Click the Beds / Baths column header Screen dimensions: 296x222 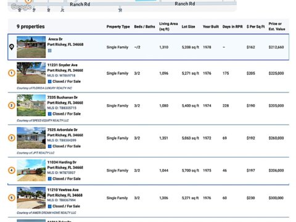pos(144,27)
